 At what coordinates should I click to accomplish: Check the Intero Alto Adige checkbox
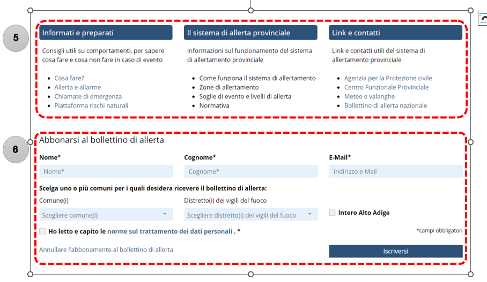[x=333, y=212]
